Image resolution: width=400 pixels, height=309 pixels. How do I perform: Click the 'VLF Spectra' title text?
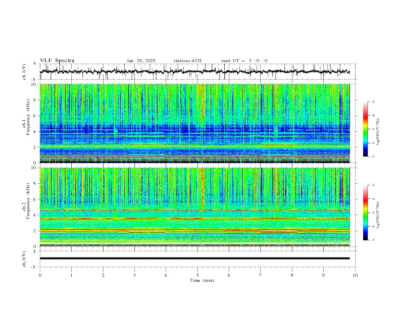pyautogui.click(x=57, y=61)
